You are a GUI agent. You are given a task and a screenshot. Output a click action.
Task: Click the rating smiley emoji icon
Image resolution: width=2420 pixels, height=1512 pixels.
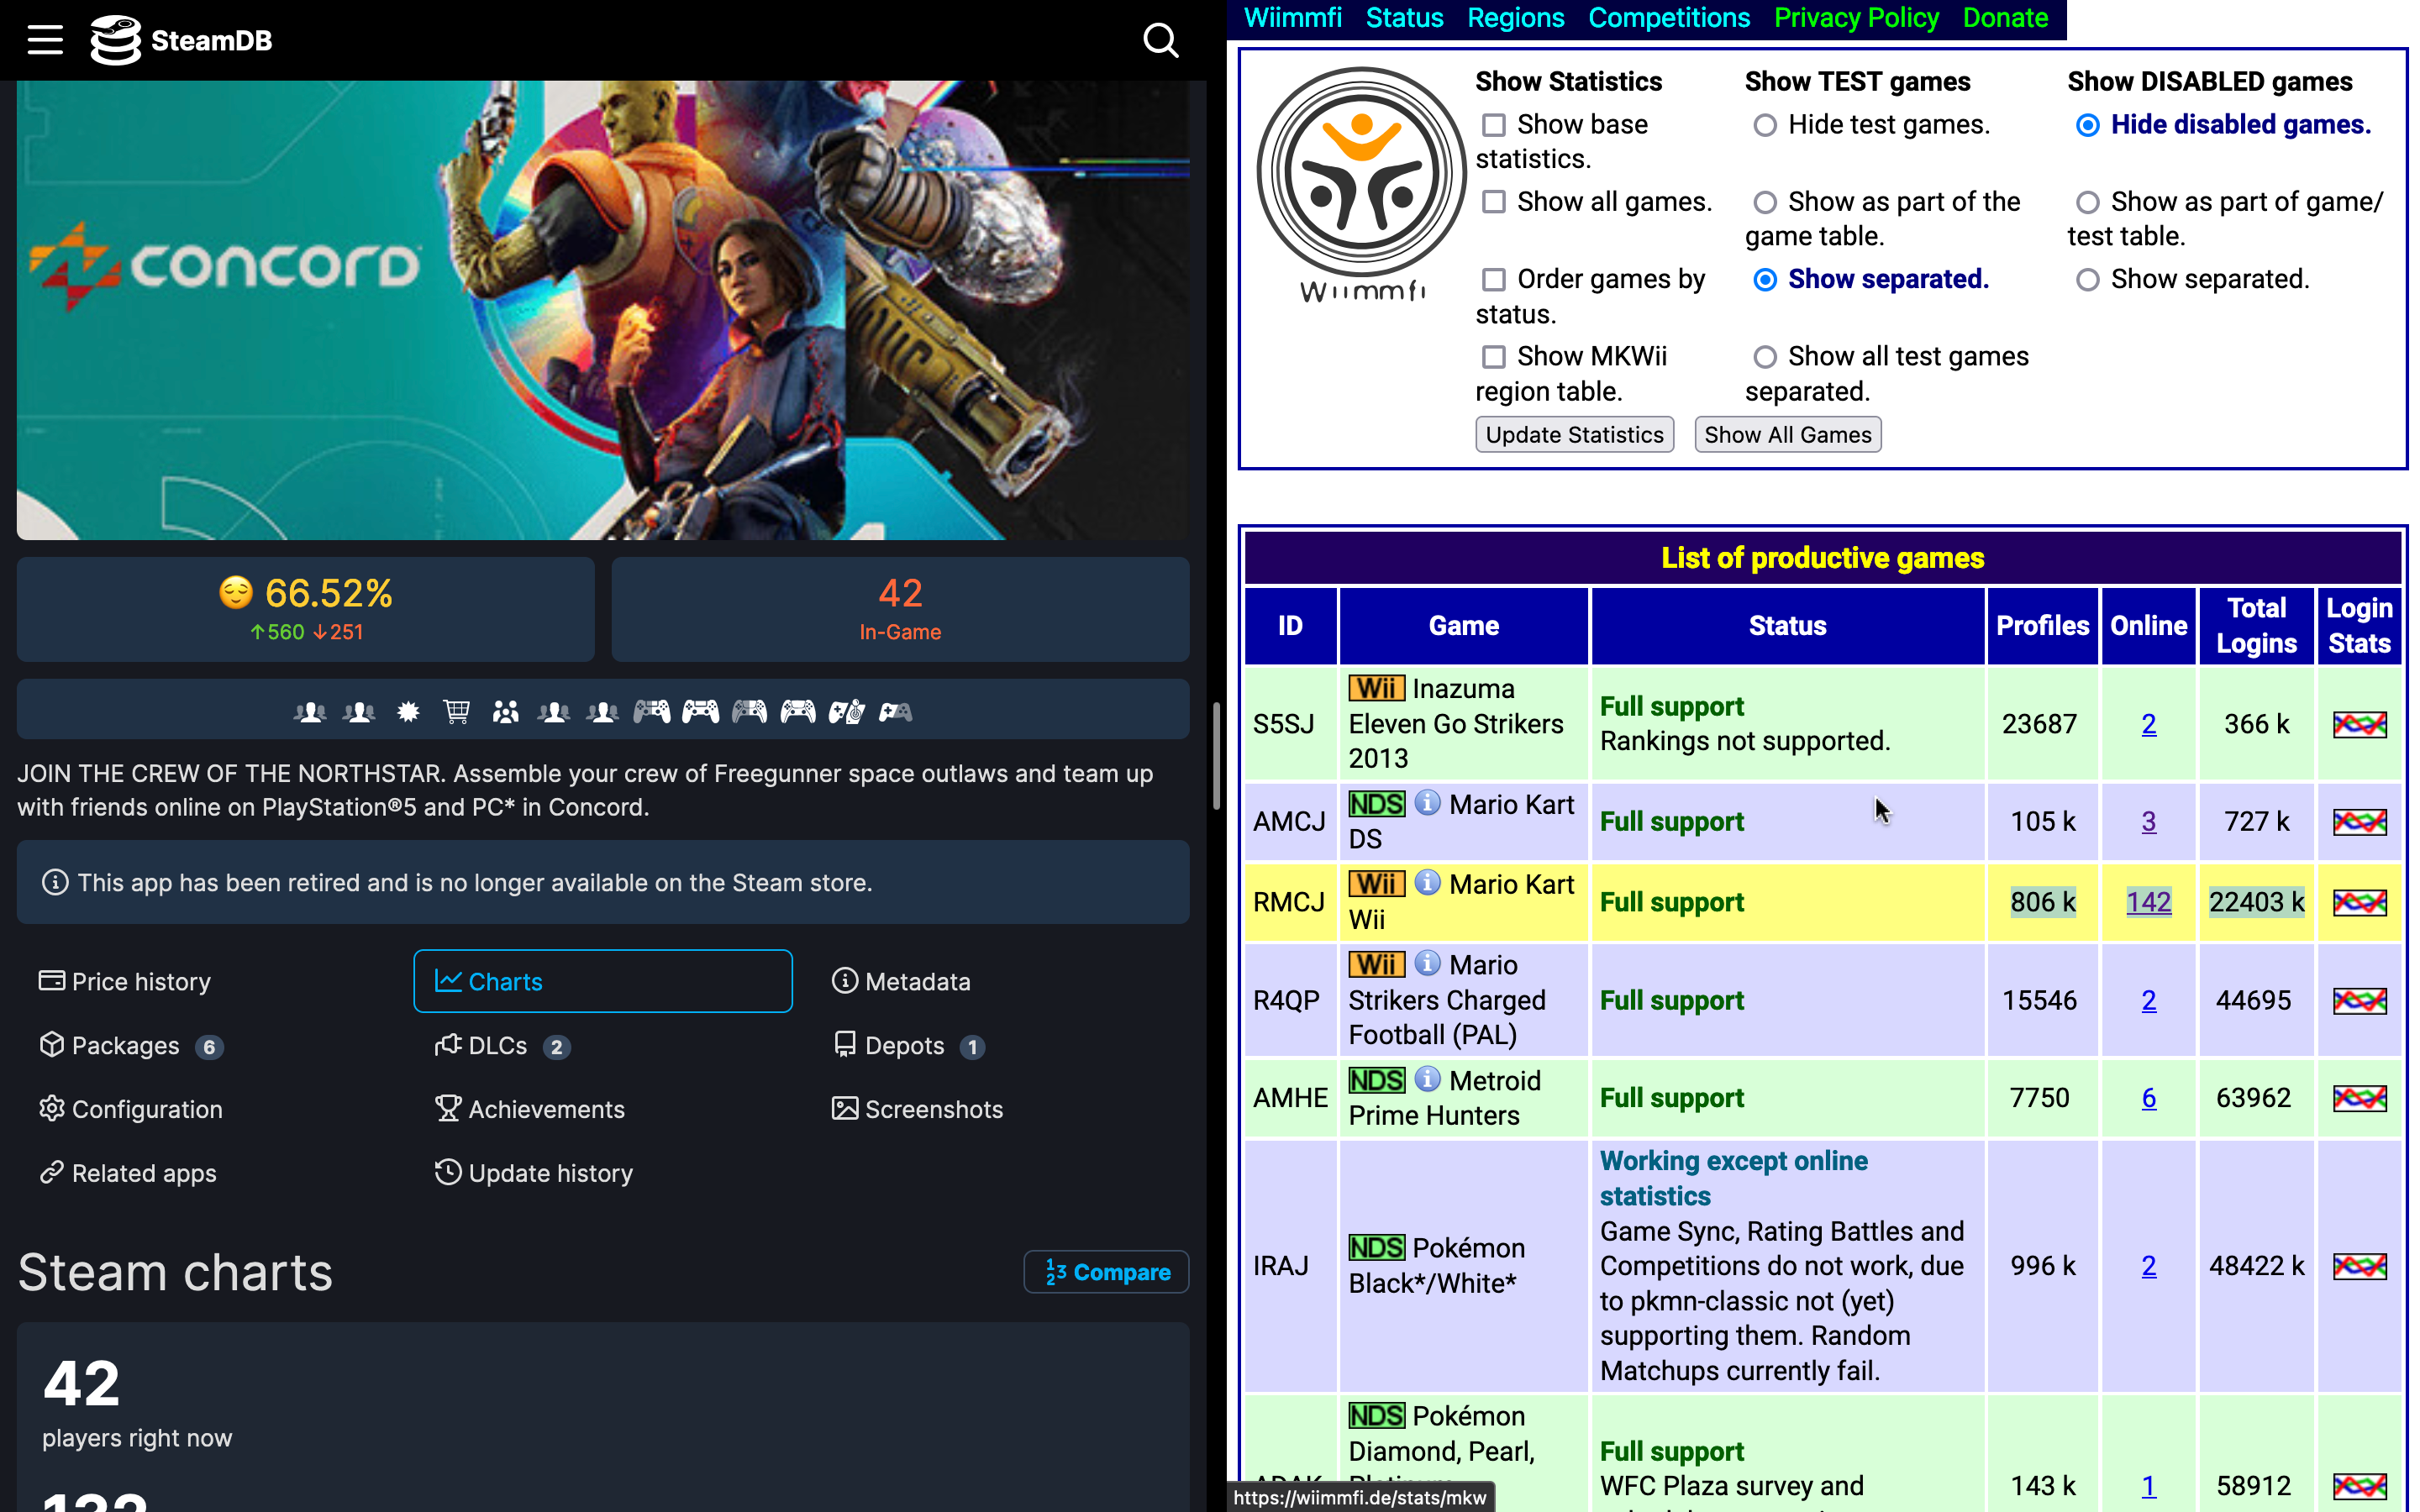coord(236,593)
